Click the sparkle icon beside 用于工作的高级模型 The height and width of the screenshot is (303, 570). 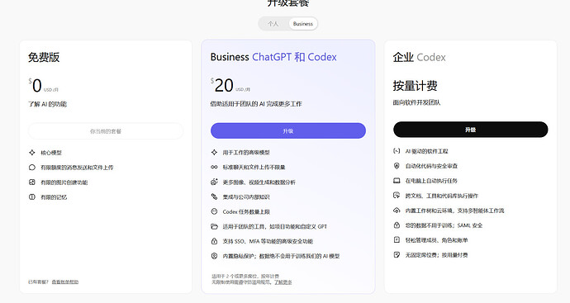pos(214,153)
